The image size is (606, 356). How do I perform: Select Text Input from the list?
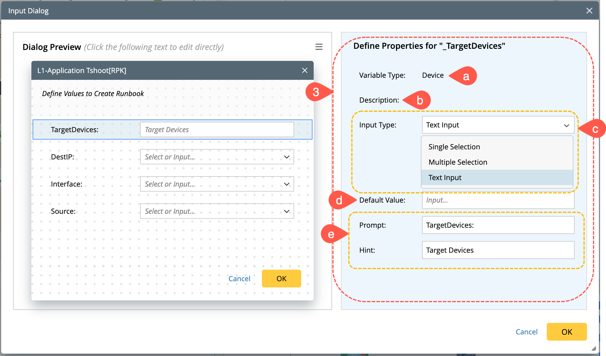coord(445,178)
